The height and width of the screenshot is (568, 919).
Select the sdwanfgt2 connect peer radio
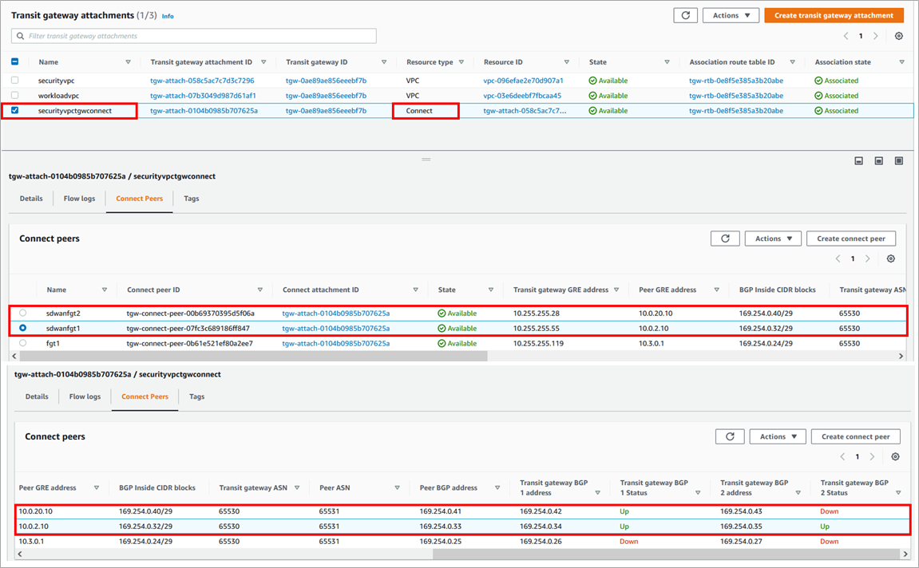[x=22, y=314]
